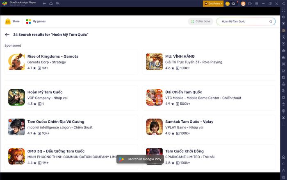Click Tam Quốc: Chiến Địa Vô Cương thumbnail
This screenshot has width=287, height=180.
pyautogui.click(x=16, y=127)
